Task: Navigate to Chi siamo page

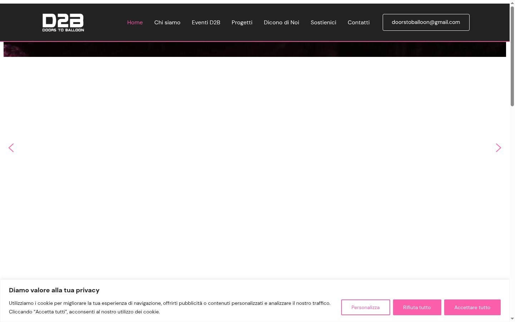Action: [x=167, y=23]
